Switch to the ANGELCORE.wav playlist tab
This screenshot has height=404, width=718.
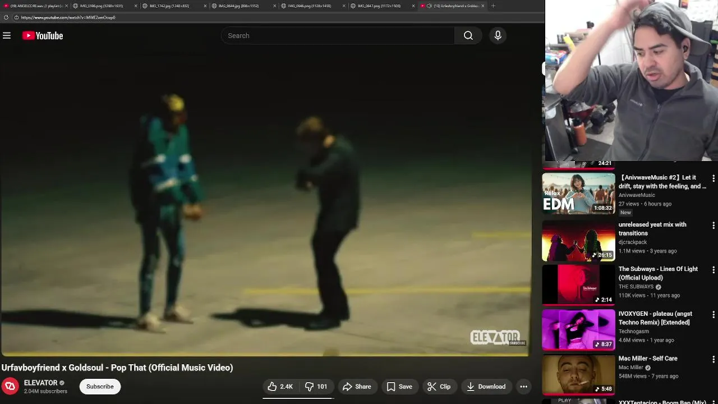pos(35,6)
